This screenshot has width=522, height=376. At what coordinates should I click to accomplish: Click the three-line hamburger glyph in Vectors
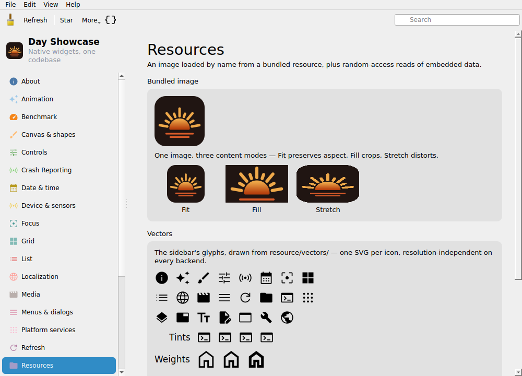224,298
